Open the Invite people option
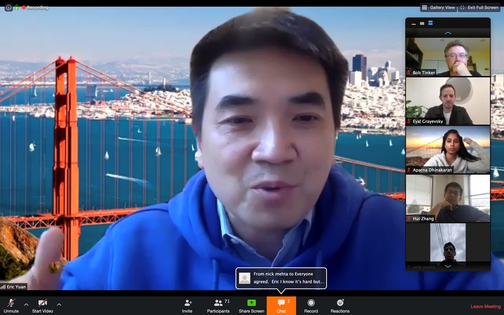Screen dimensions: 504x315 [x=187, y=306]
